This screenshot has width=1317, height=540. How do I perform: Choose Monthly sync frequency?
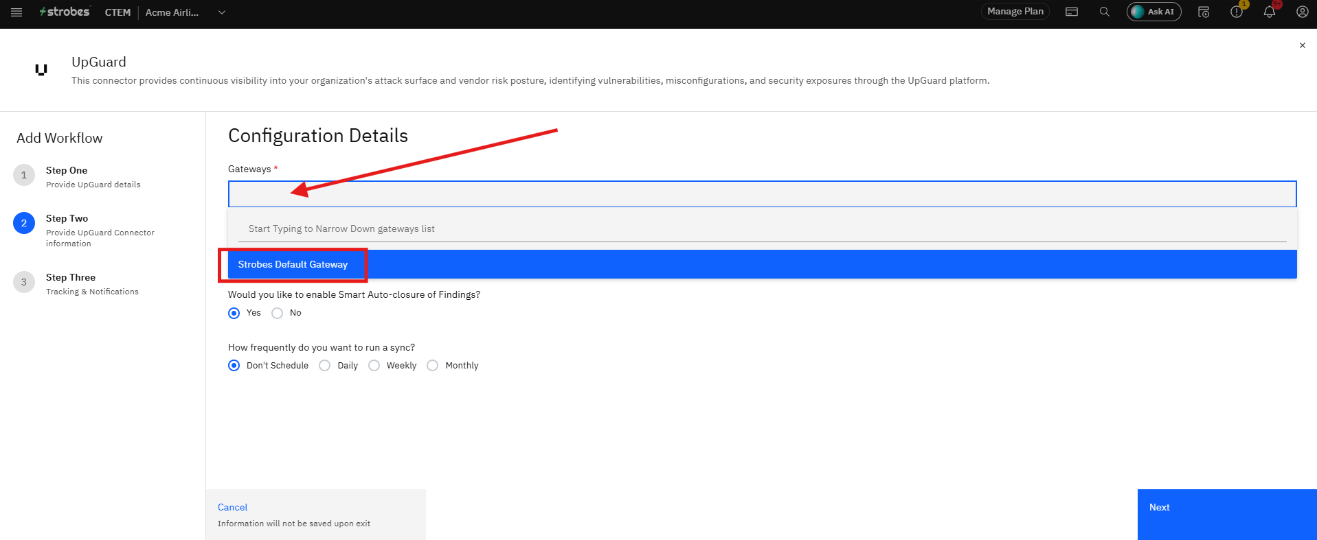click(433, 366)
